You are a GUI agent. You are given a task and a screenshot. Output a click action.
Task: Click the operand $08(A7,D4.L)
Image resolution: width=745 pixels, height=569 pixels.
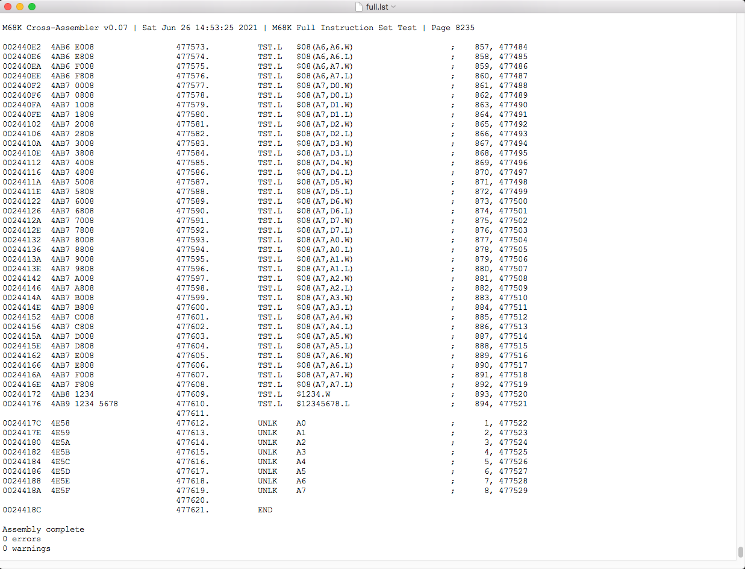pos(325,172)
